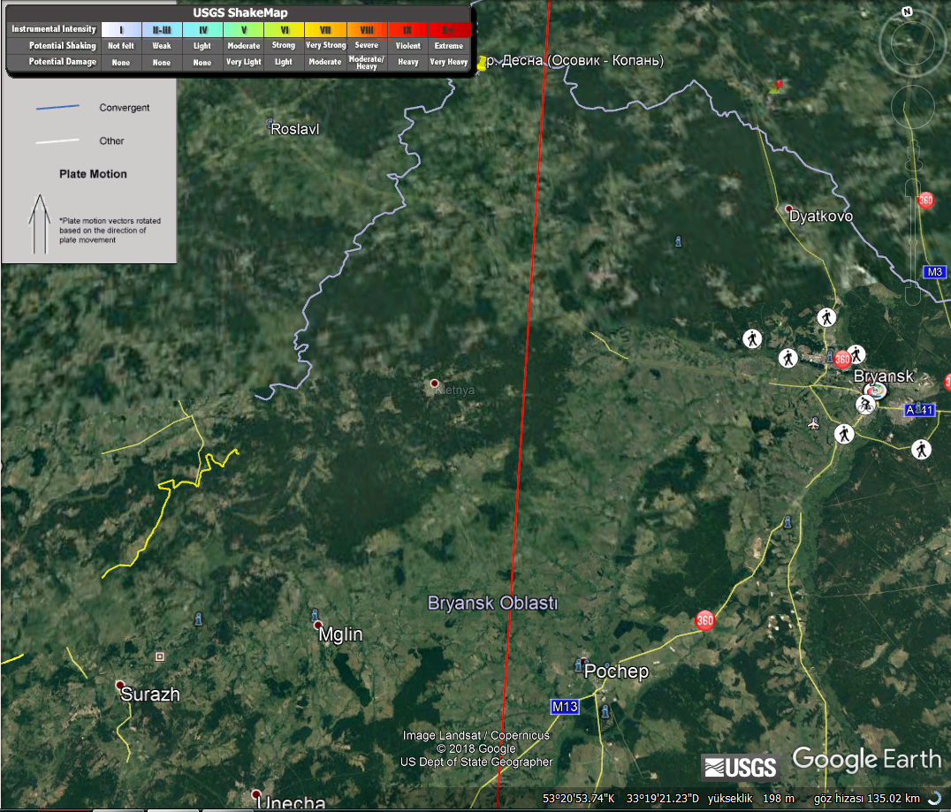
Task: Select the Unecha place label
Action: (291, 803)
